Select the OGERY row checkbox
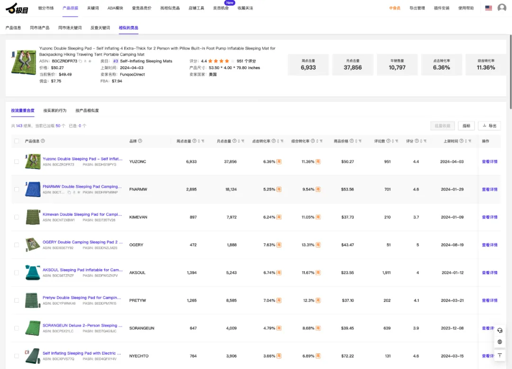This screenshot has width=512, height=369. point(17,245)
